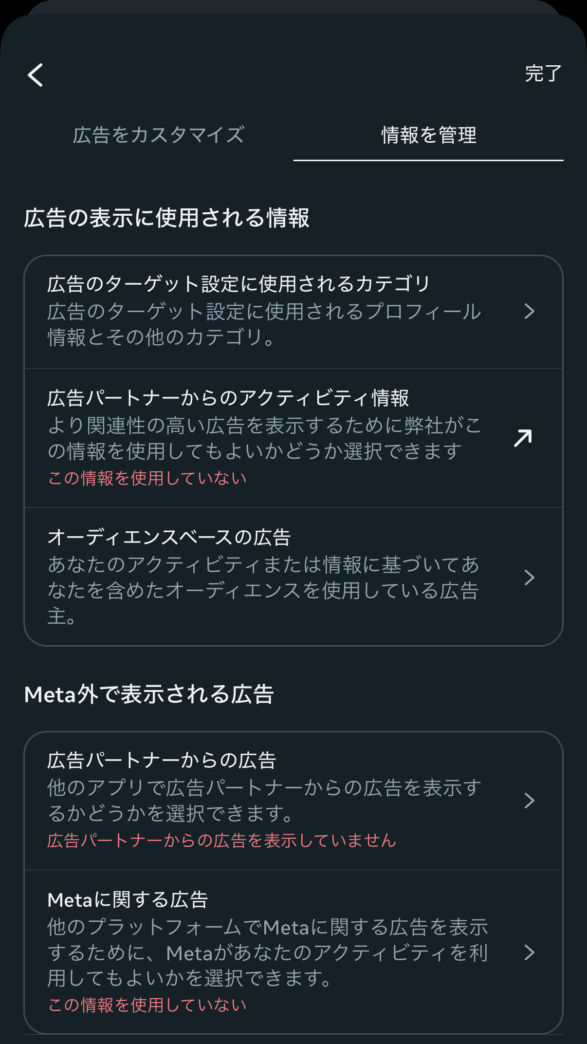587x1044 pixels.
Task: Tap 広告パートナーからの広告 title
Action: click(162, 760)
